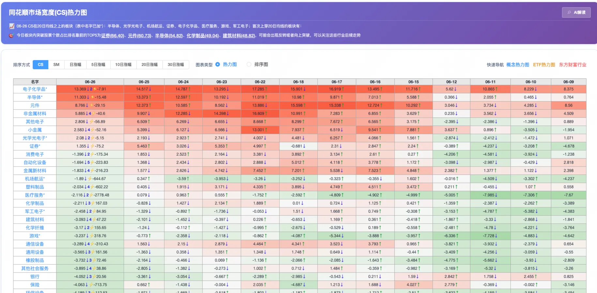This screenshot has width=597, height=293.
Task: Select the SM sort tab
Action: pyautogui.click(x=56, y=65)
